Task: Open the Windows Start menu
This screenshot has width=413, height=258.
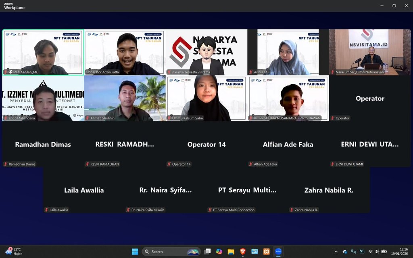Action: click(x=135, y=252)
